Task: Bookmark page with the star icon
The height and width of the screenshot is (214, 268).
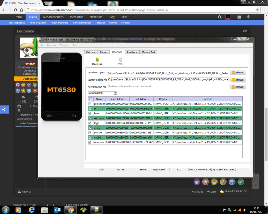Action: [x=257, y=10]
